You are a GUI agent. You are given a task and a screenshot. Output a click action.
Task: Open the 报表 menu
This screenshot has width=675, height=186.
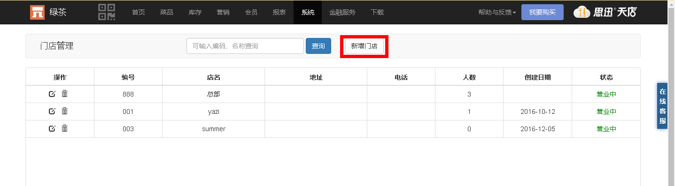pos(279,12)
